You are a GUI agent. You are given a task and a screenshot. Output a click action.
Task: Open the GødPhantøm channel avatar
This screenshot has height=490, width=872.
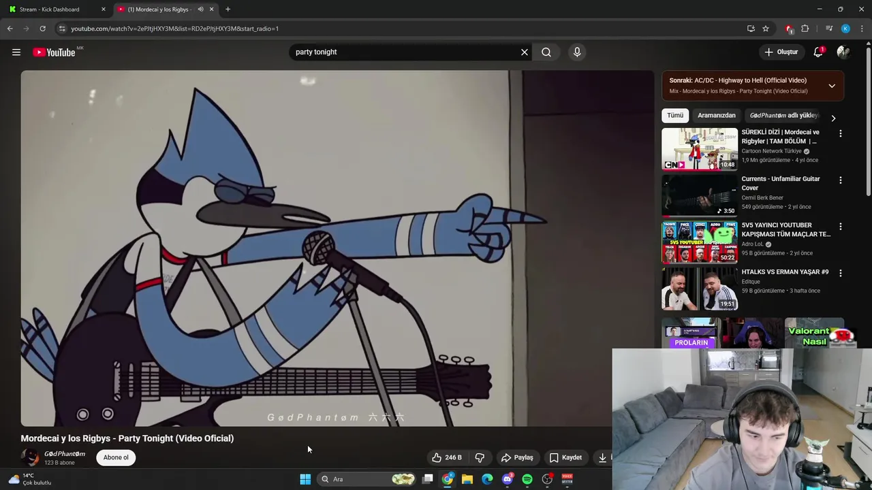point(30,457)
